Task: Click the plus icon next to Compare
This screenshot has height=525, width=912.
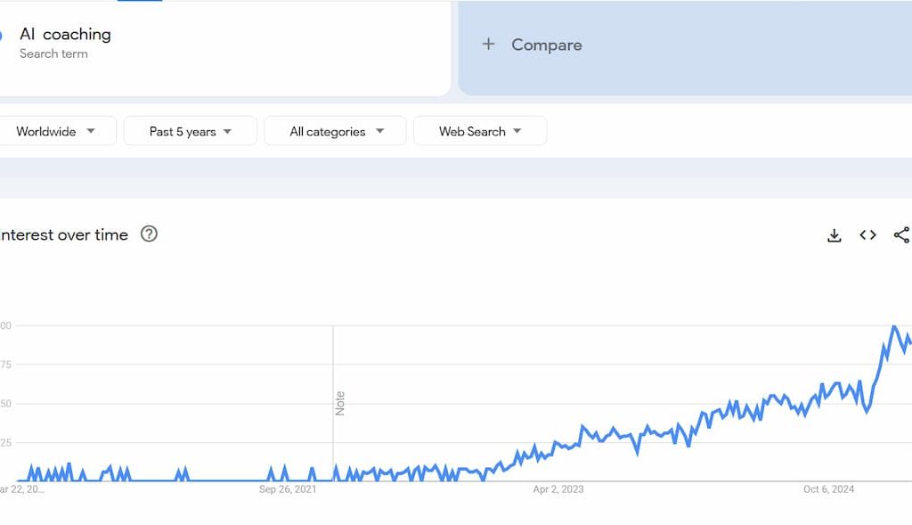Action: (x=488, y=45)
